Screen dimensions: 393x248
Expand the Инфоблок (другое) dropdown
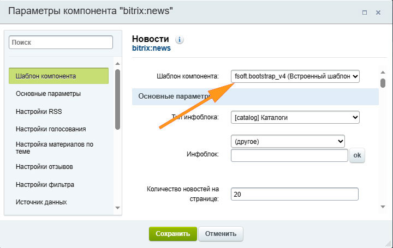tap(288, 141)
